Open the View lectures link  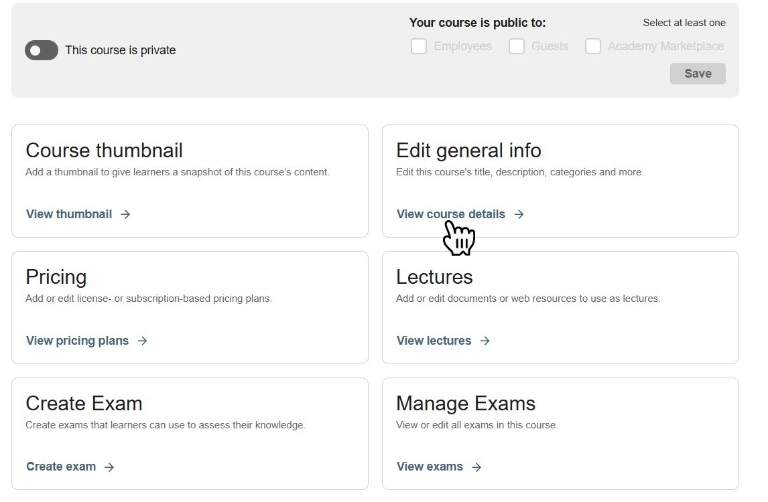click(x=434, y=341)
